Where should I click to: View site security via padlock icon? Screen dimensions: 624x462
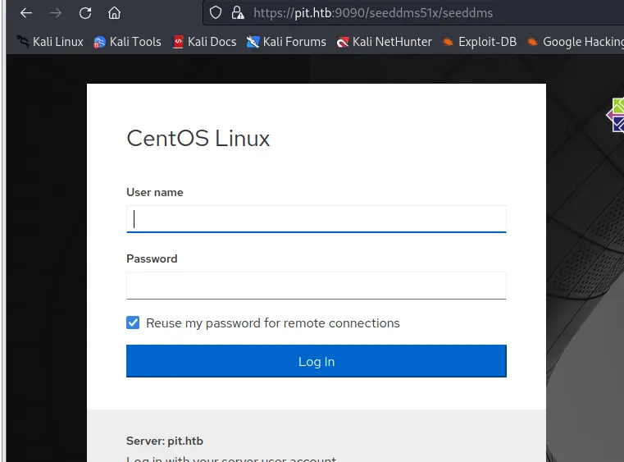point(238,13)
